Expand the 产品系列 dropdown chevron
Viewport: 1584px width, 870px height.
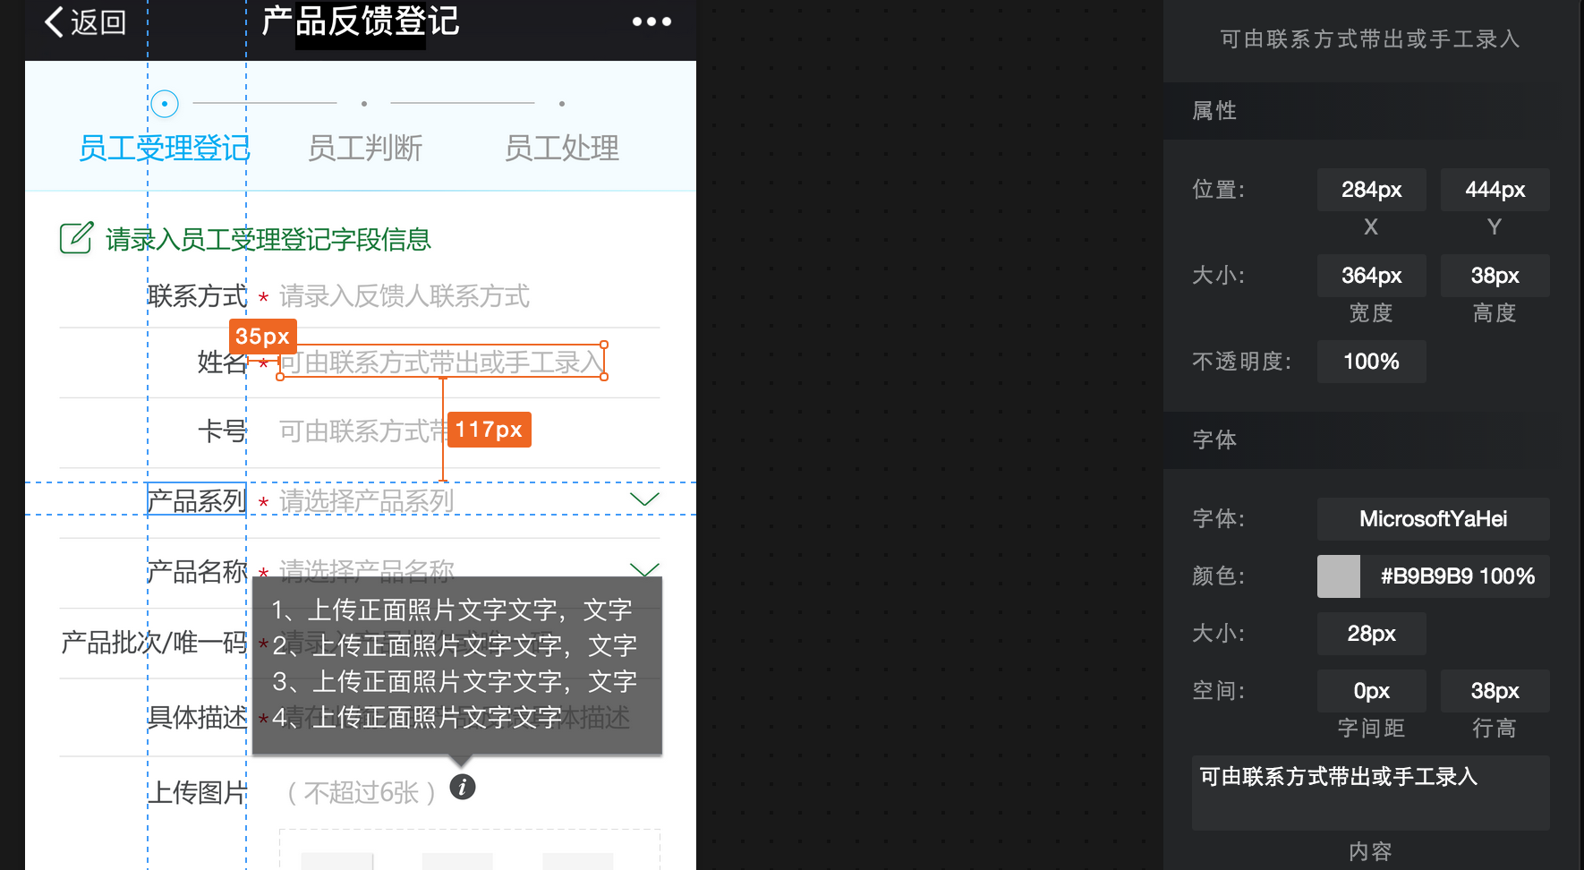tap(644, 499)
